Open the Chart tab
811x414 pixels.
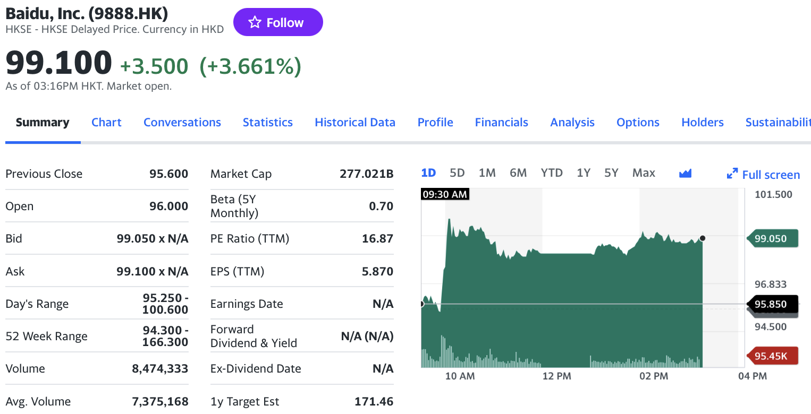click(106, 123)
